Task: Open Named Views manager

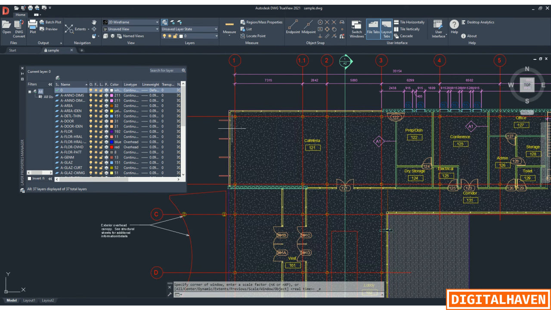Action: 130,36
